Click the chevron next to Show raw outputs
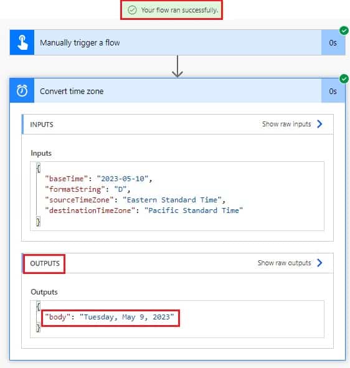The height and width of the screenshot is (368, 350). 319,263
